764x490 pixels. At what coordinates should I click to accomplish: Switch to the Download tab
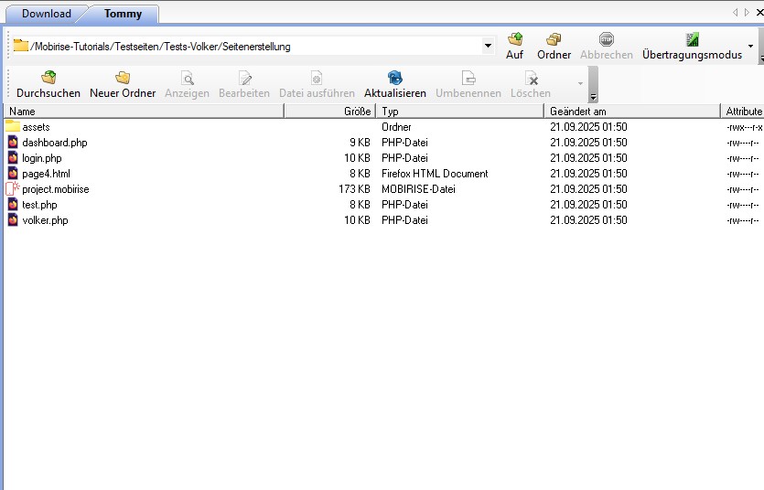coord(47,14)
